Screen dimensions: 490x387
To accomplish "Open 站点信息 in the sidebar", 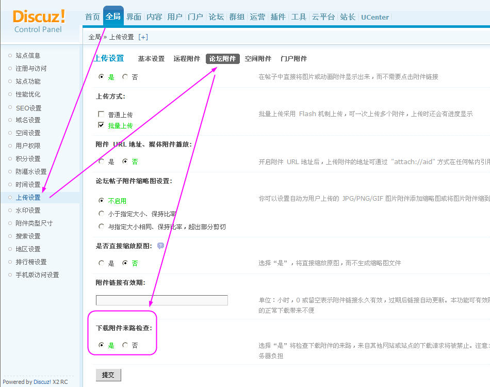I will pos(28,56).
